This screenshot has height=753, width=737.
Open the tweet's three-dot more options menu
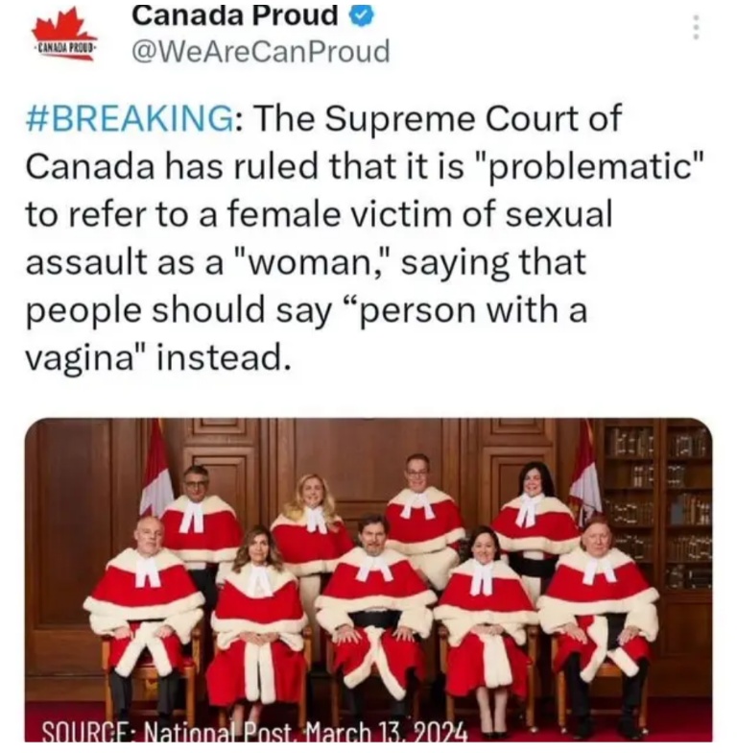[697, 27]
